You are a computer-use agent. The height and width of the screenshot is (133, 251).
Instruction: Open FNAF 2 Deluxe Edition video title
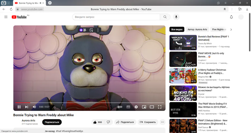click(213, 122)
